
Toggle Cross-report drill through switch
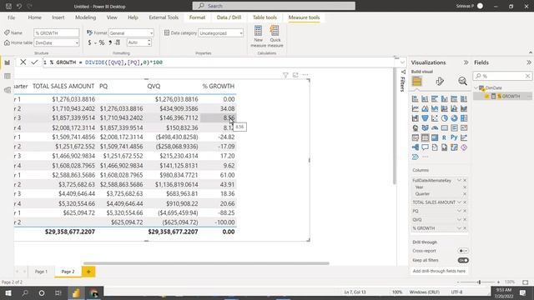(463, 251)
